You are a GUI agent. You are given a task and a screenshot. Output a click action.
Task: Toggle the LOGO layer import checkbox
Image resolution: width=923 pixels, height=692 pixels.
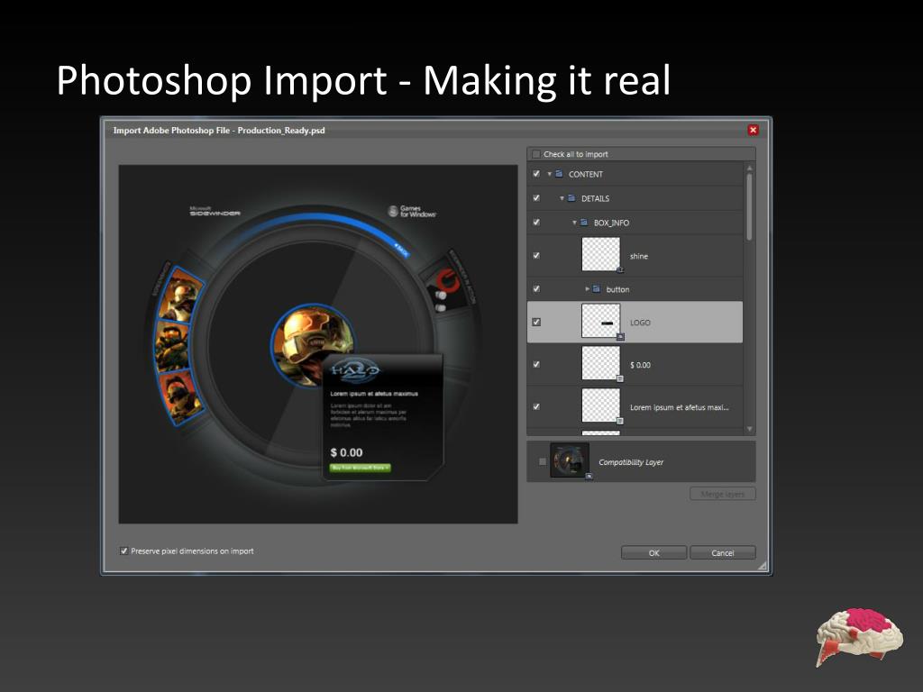[x=536, y=322]
